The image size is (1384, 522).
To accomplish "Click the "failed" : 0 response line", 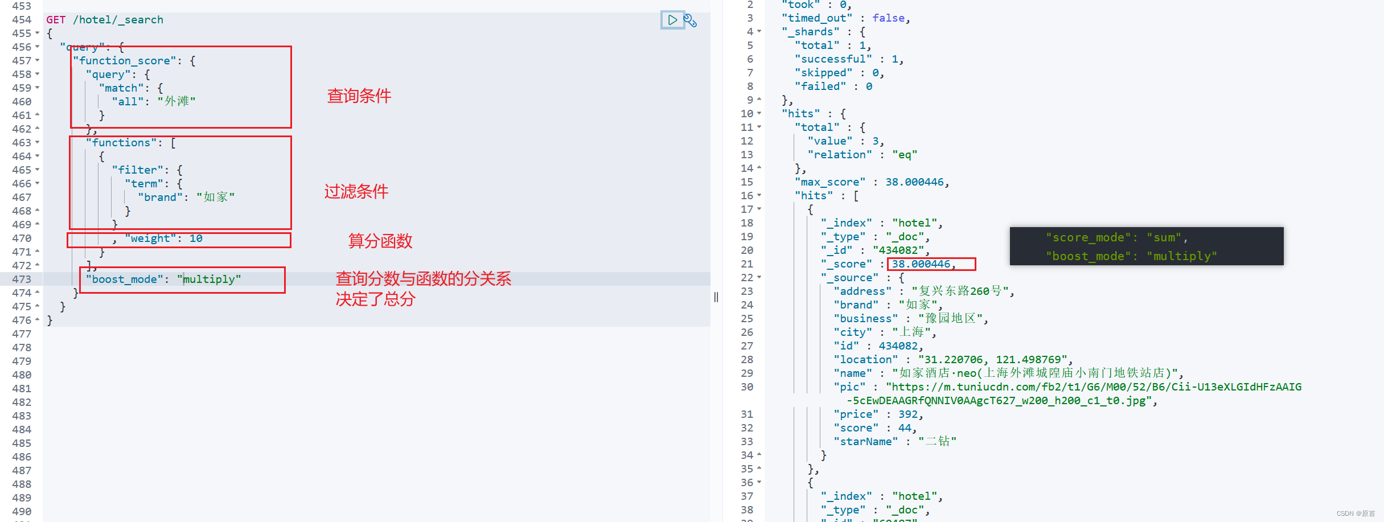I will click(x=833, y=87).
